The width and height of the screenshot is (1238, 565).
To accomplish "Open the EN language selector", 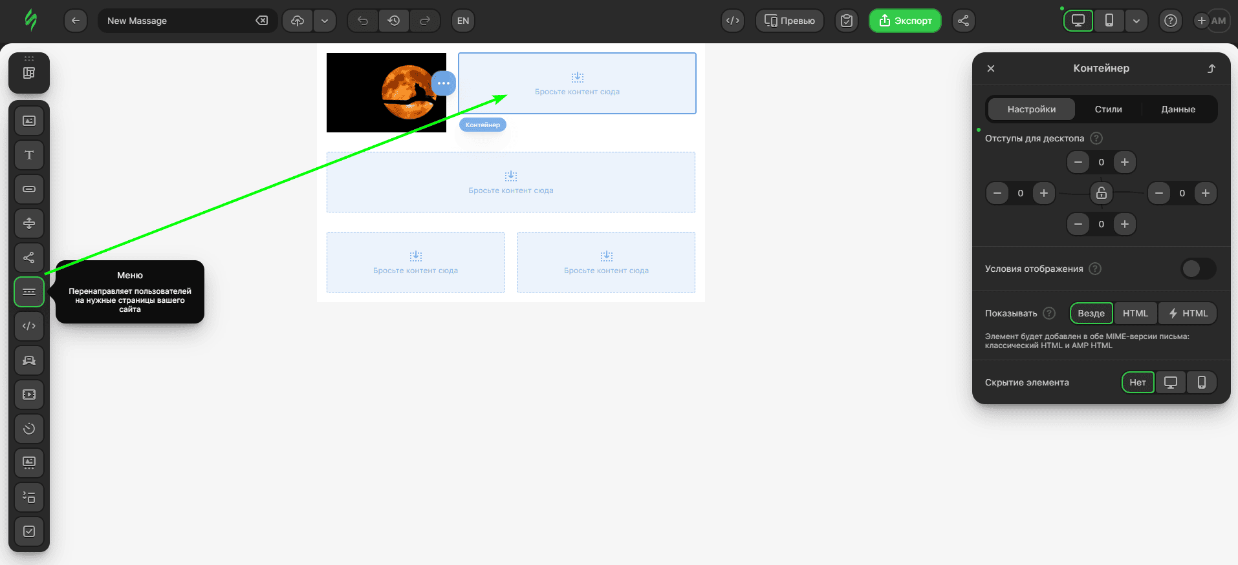I will coord(463,21).
